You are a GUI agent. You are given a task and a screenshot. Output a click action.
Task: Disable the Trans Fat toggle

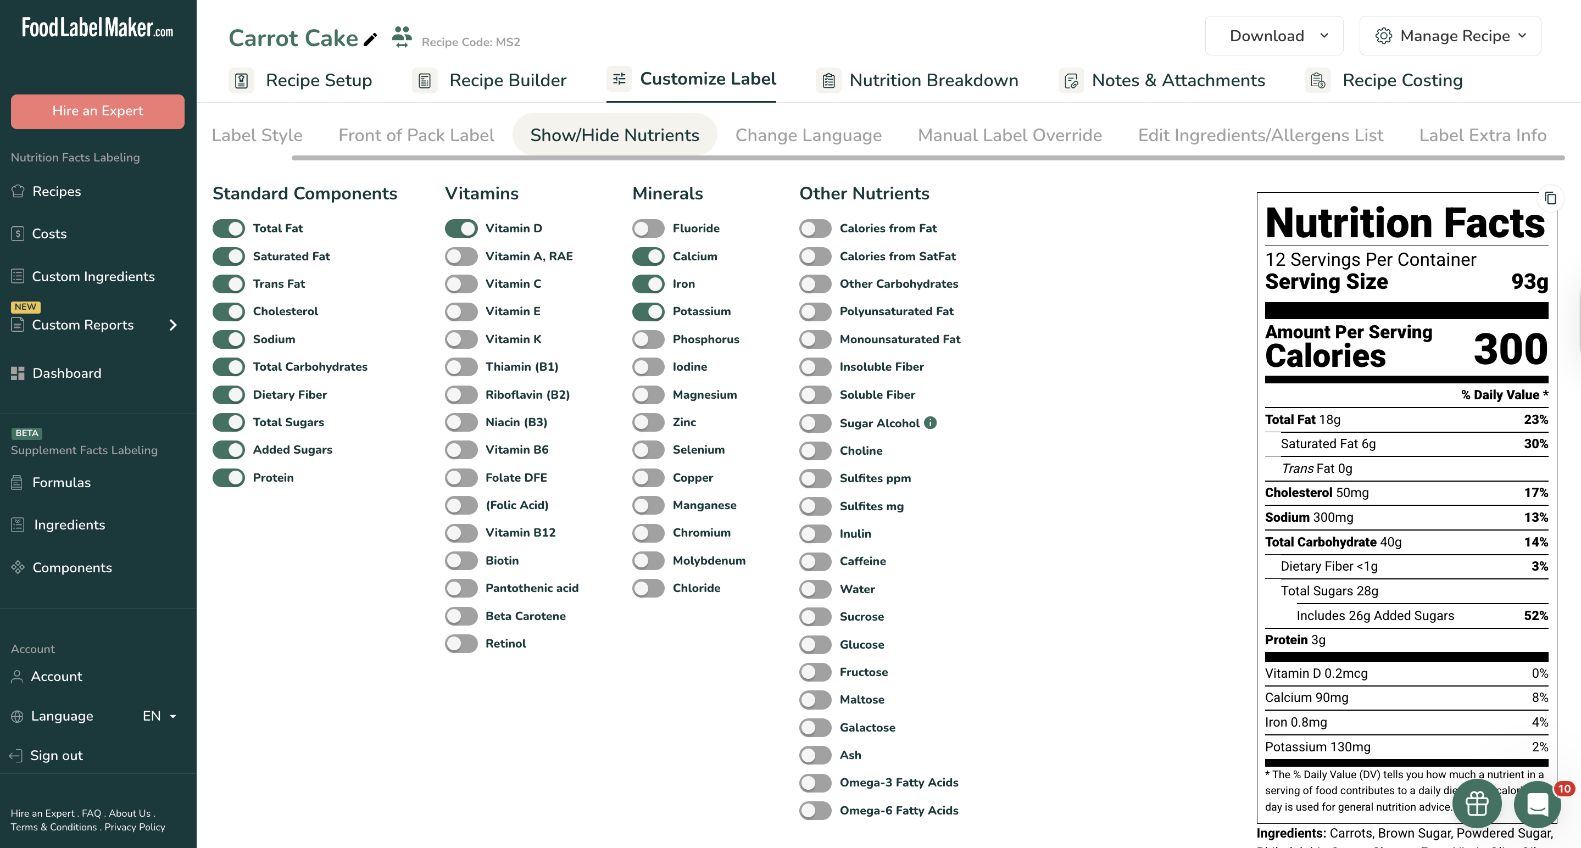tap(229, 284)
